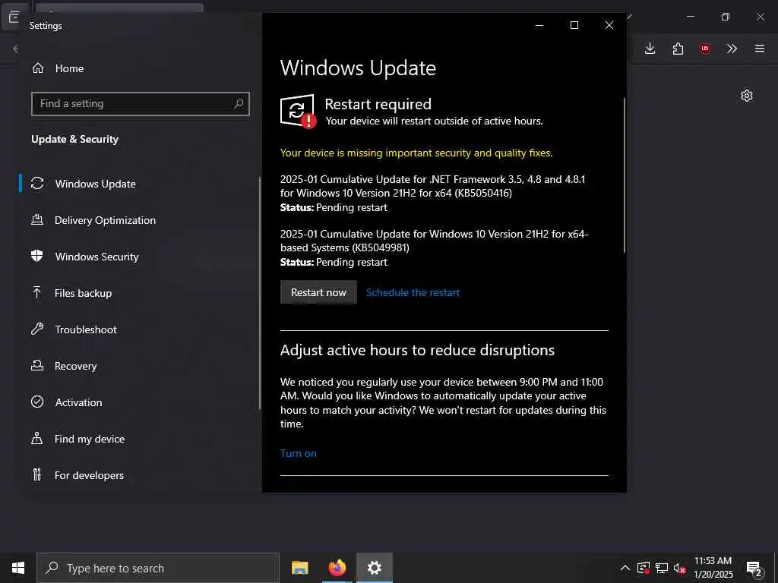
Task: Click the network tray icon
Action: click(x=662, y=568)
